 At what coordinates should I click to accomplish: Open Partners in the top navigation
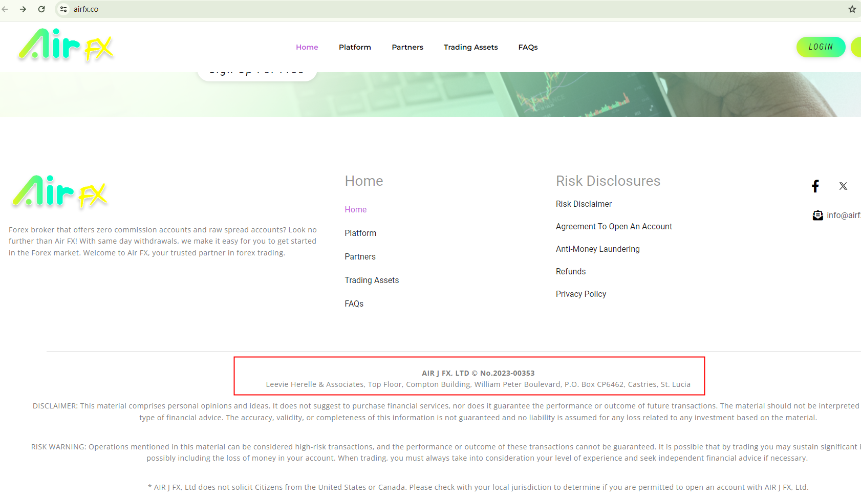407,47
